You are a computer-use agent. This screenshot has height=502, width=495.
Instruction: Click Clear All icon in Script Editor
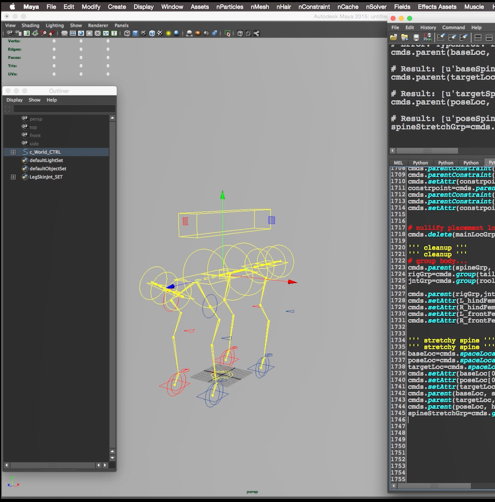pyautogui.click(x=463, y=38)
